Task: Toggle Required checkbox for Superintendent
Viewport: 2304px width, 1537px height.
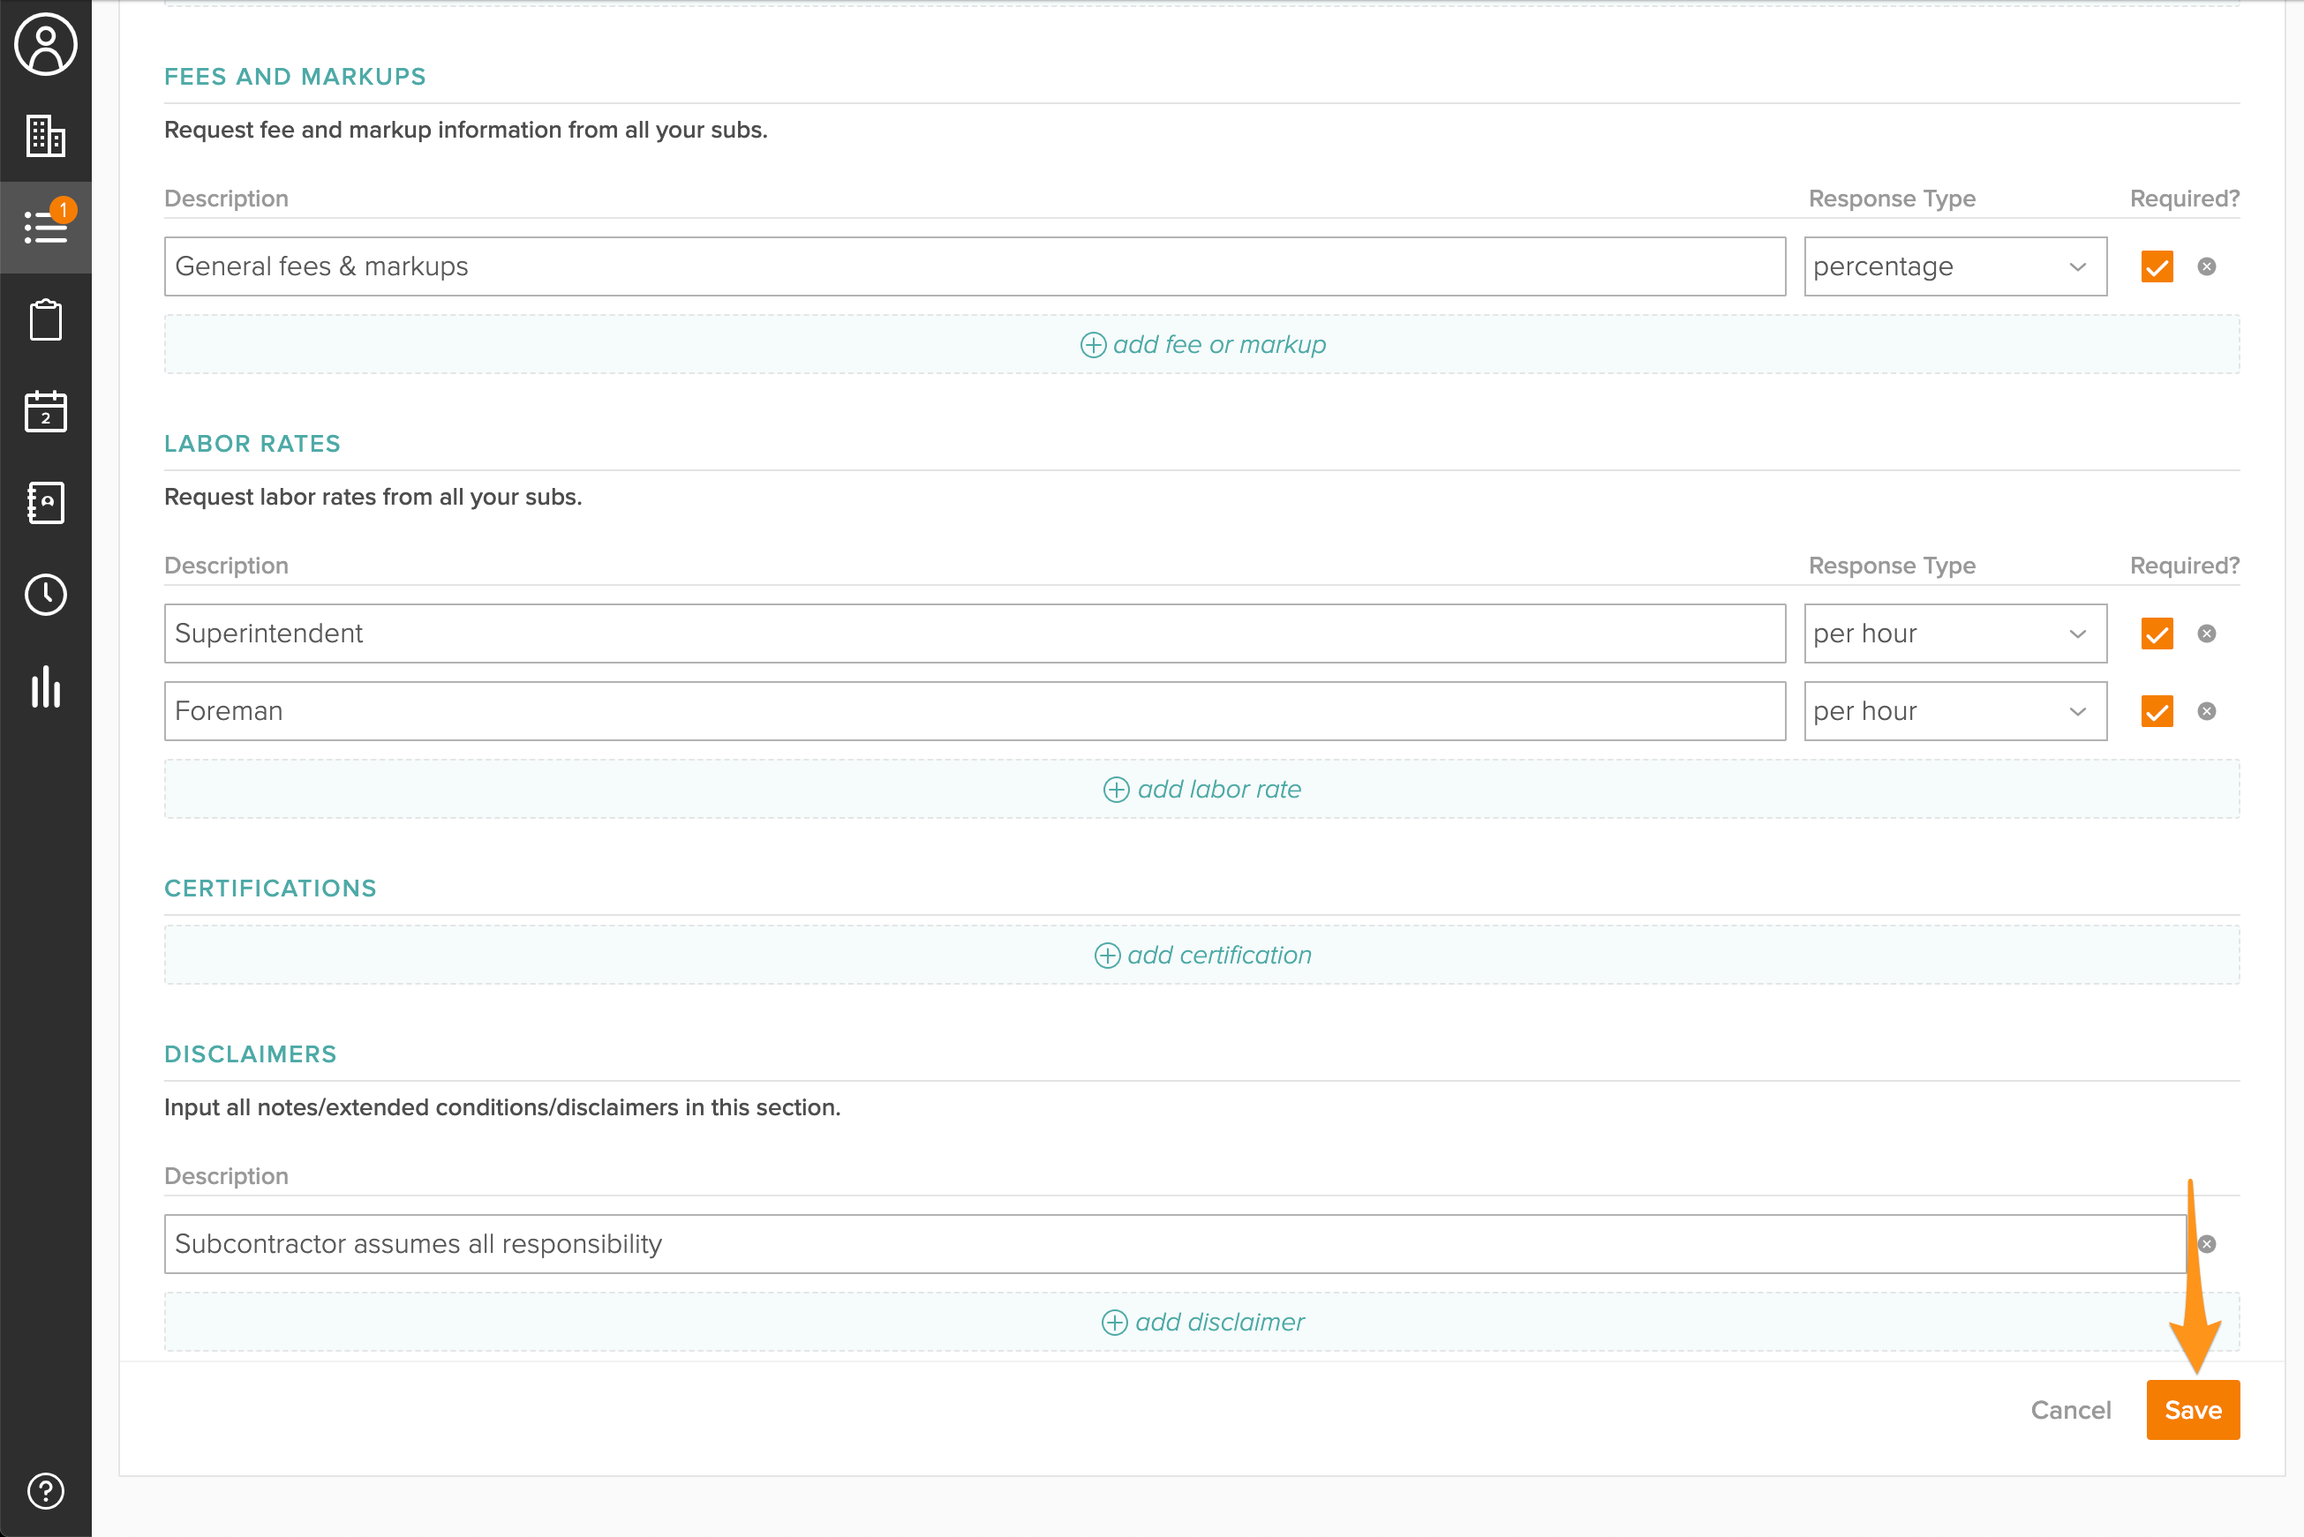Action: pyautogui.click(x=2157, y=634)
